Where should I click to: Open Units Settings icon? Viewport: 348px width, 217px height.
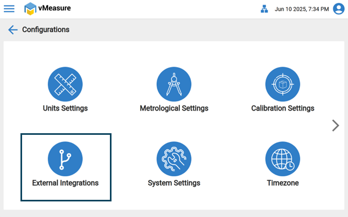click(x=65, y=84)
